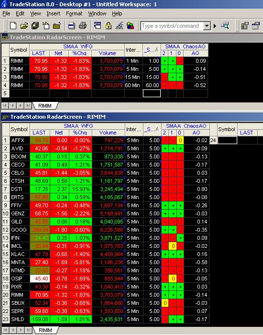The height and width of the screenshot is (335, 263).
Task: Click the Symbol column header in lower grid
Action: click(x=19, y=129)
